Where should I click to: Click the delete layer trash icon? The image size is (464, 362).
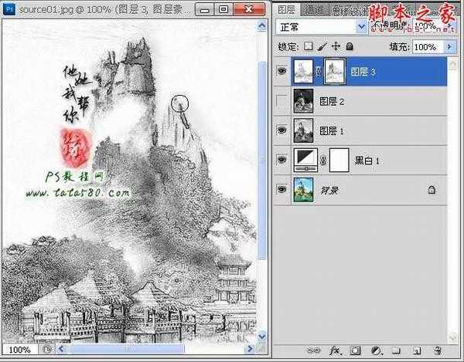(436, 350)
